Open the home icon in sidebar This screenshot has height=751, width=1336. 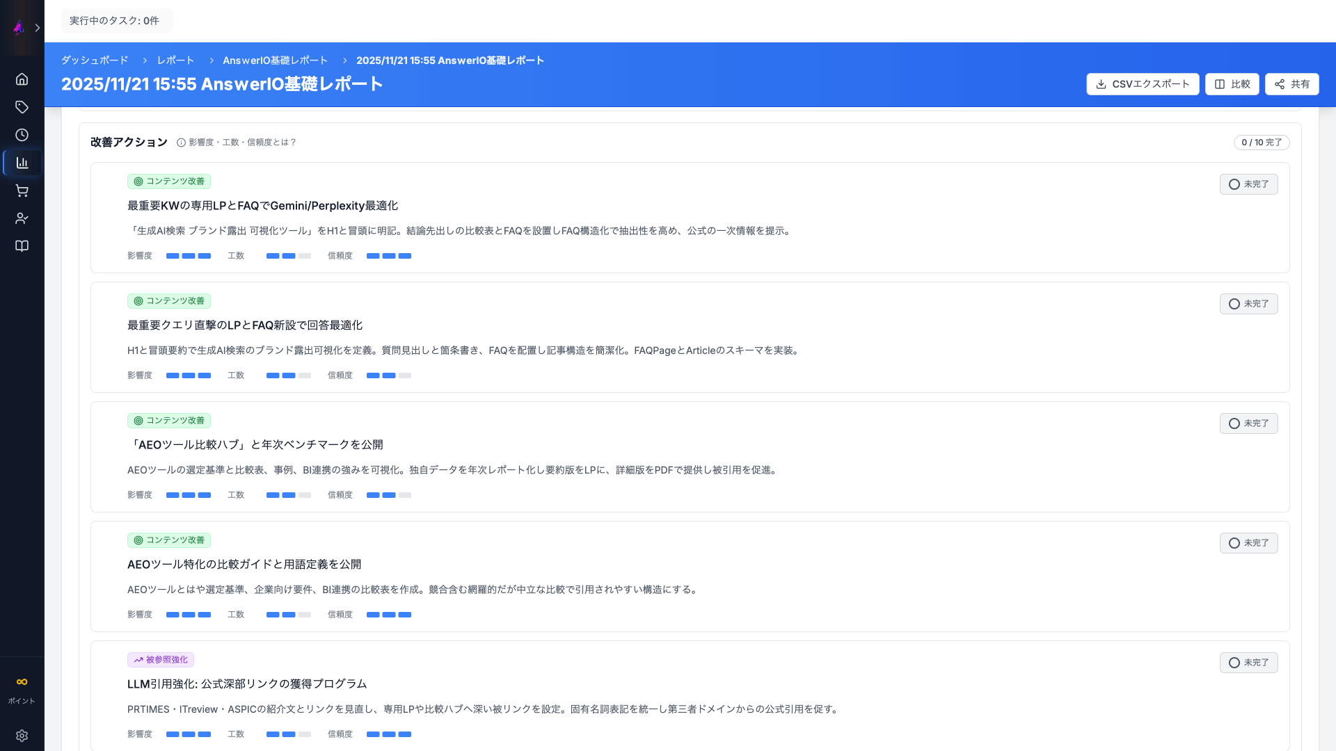click(22, 79)
